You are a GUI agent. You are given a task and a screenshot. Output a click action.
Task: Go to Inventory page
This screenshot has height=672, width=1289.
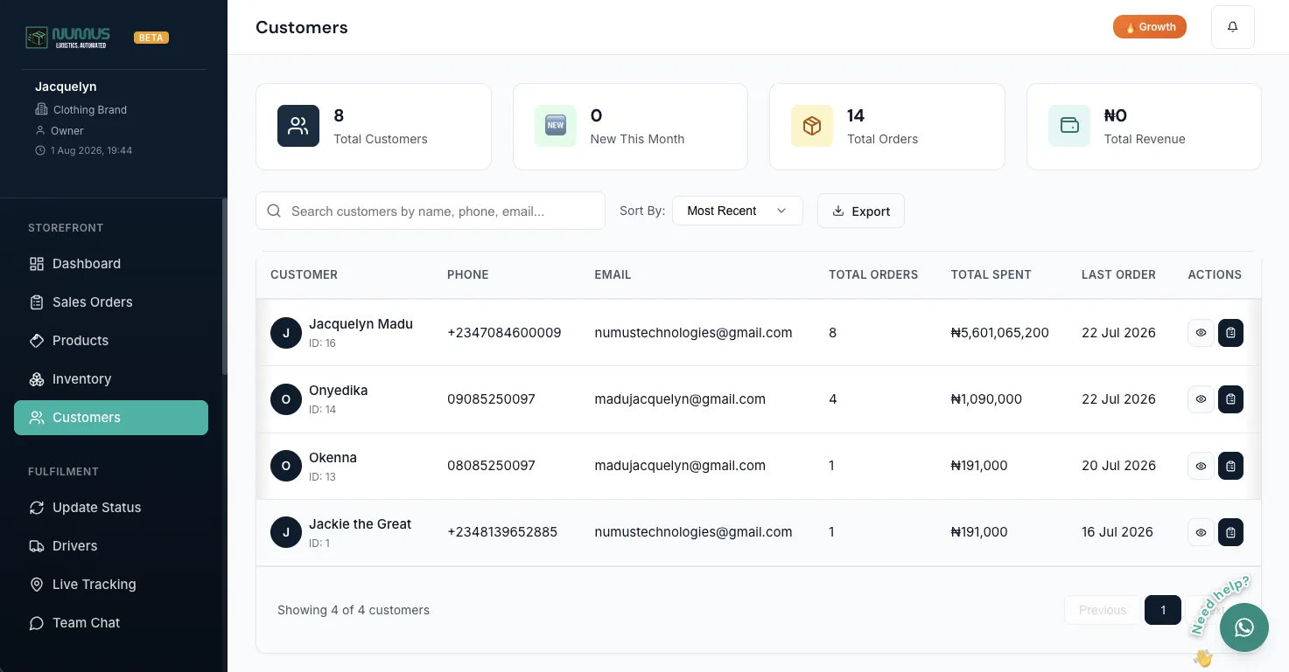click(x=111, y=379)
